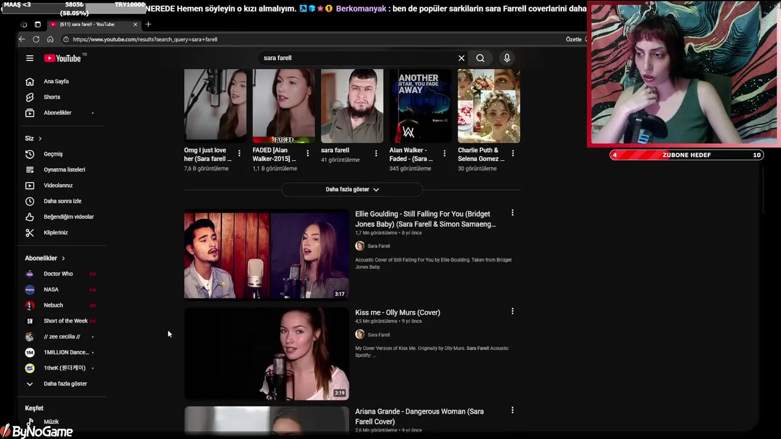781x439 pixels.
Task: Open 'Omg I just love her' short thumbnail
Action: point(215,105)
